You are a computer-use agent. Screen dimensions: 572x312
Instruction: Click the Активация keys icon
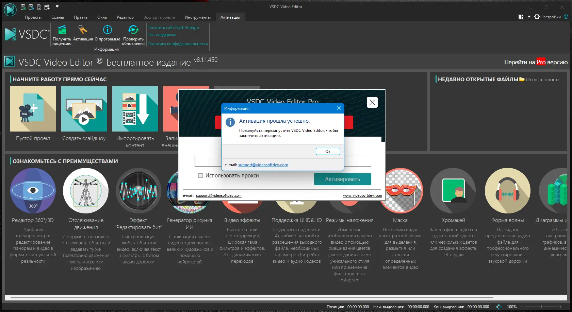[83, 30]
